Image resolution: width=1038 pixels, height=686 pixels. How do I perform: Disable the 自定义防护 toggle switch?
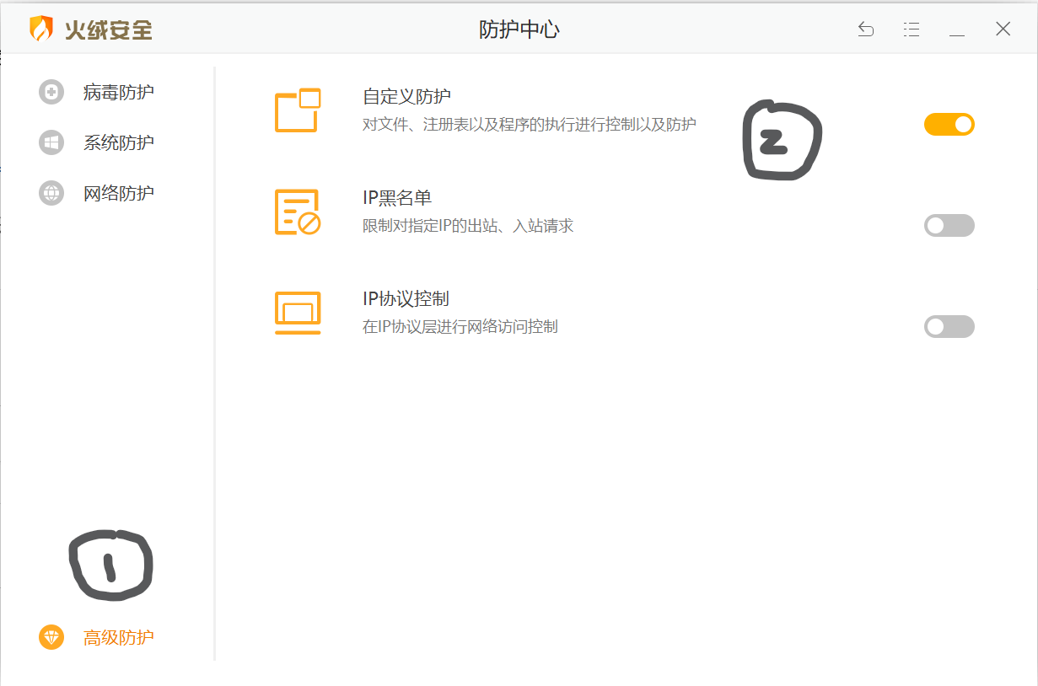pos(949,125)
